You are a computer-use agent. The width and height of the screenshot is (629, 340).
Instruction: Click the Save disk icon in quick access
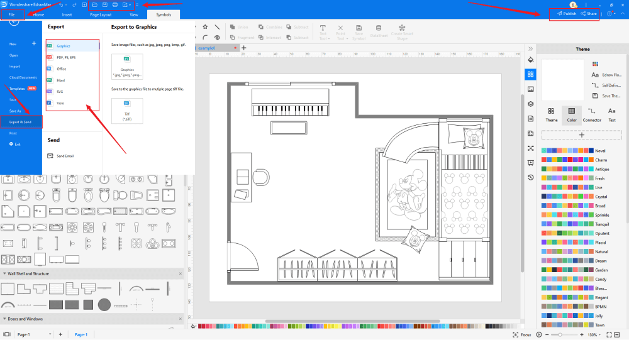point(104,5)
